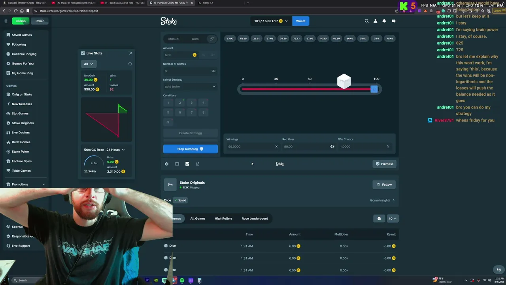Reload the browser page

coord(16,11)
